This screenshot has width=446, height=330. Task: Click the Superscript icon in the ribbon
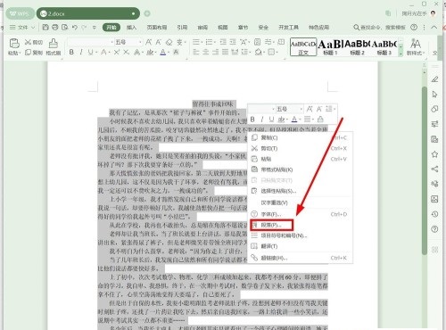click(117, 53)
